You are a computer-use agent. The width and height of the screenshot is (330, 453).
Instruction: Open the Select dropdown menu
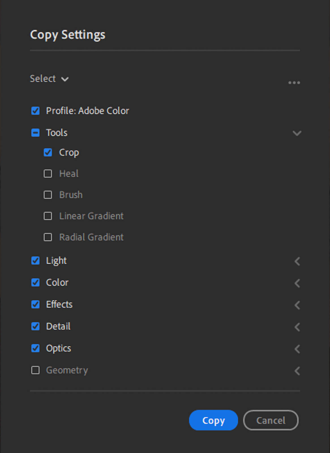[x=49, y=79]
